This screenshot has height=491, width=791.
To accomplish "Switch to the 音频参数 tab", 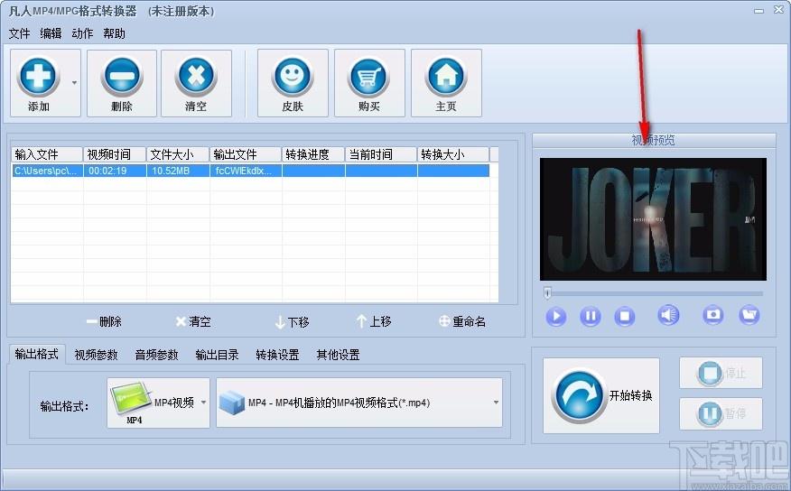I will pyautogui.click(x=156, y=355).
